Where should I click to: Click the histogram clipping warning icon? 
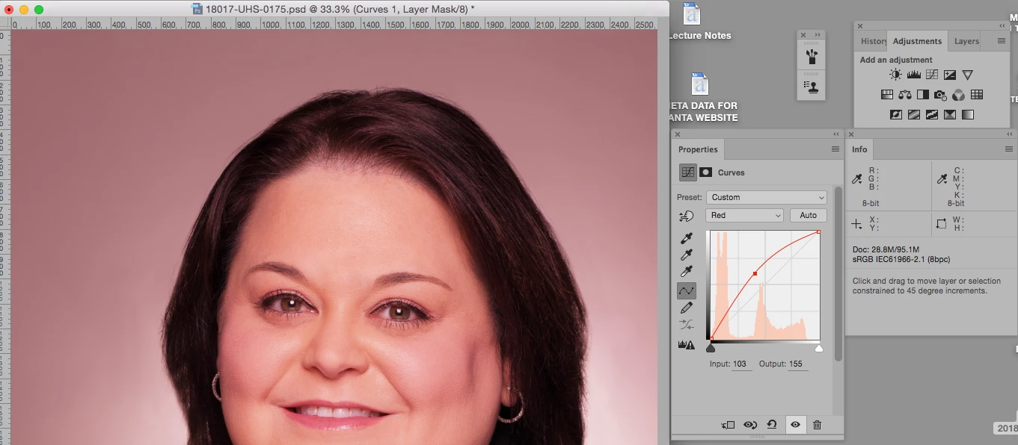(x=686, y=344)
